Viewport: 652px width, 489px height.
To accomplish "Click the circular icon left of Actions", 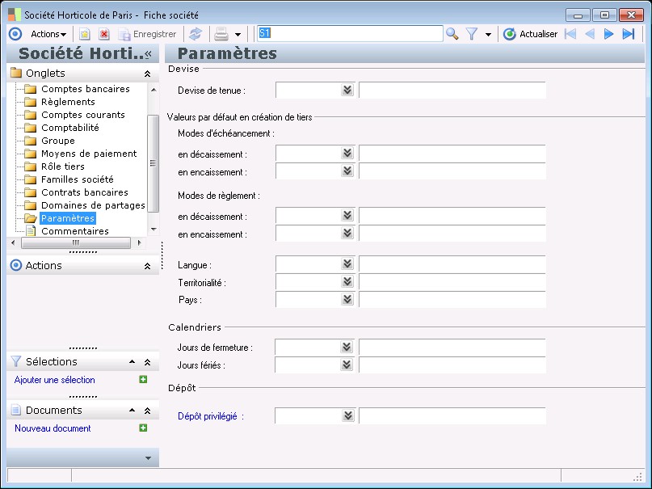I will (x=15, y=34).
